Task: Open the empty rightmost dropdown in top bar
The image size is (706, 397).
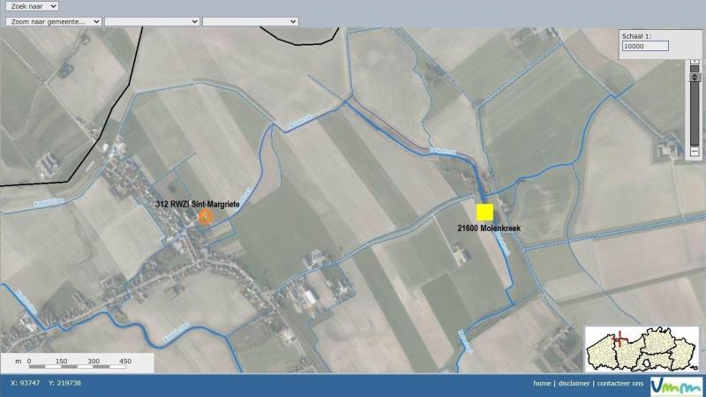Action: pyautogui.click(x=250, y=21)
